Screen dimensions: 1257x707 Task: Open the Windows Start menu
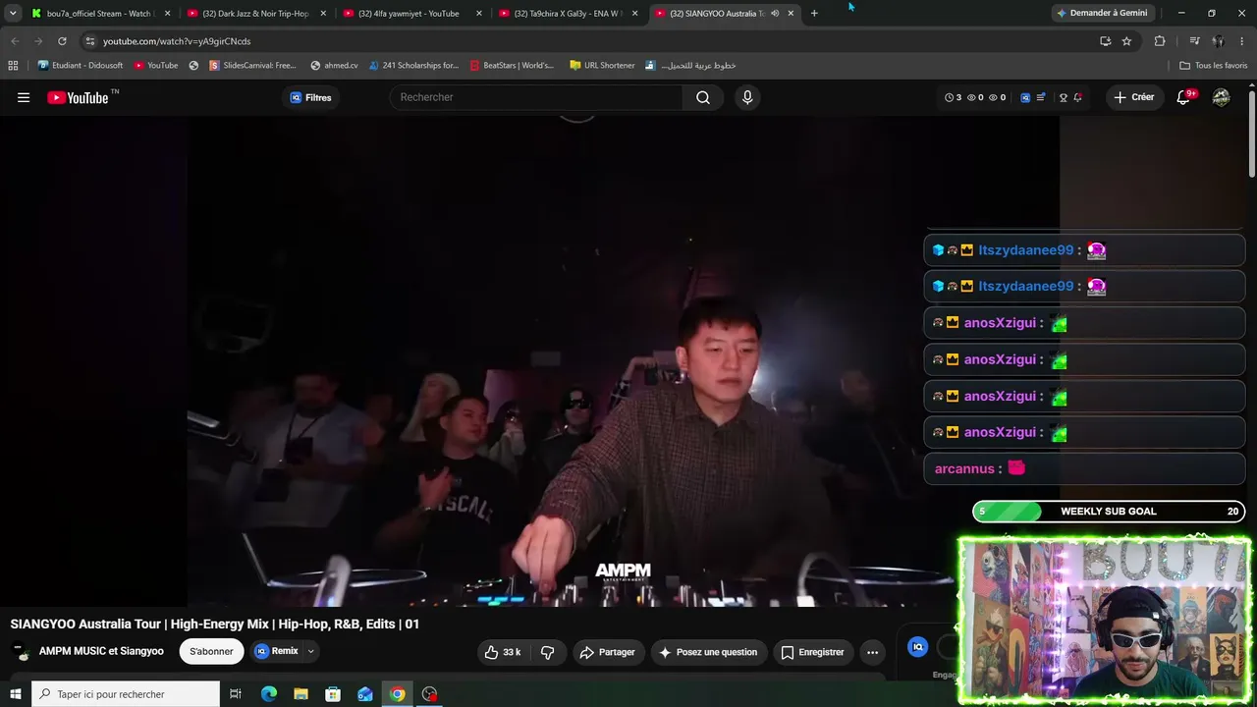click(16, 694)
